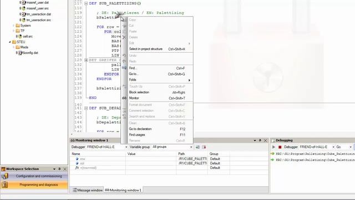Image resolution: width=355 pixels, height=200 pixels.
Task: Select Configuration and commissioning workspace
Action: click(x=34, y=176)
